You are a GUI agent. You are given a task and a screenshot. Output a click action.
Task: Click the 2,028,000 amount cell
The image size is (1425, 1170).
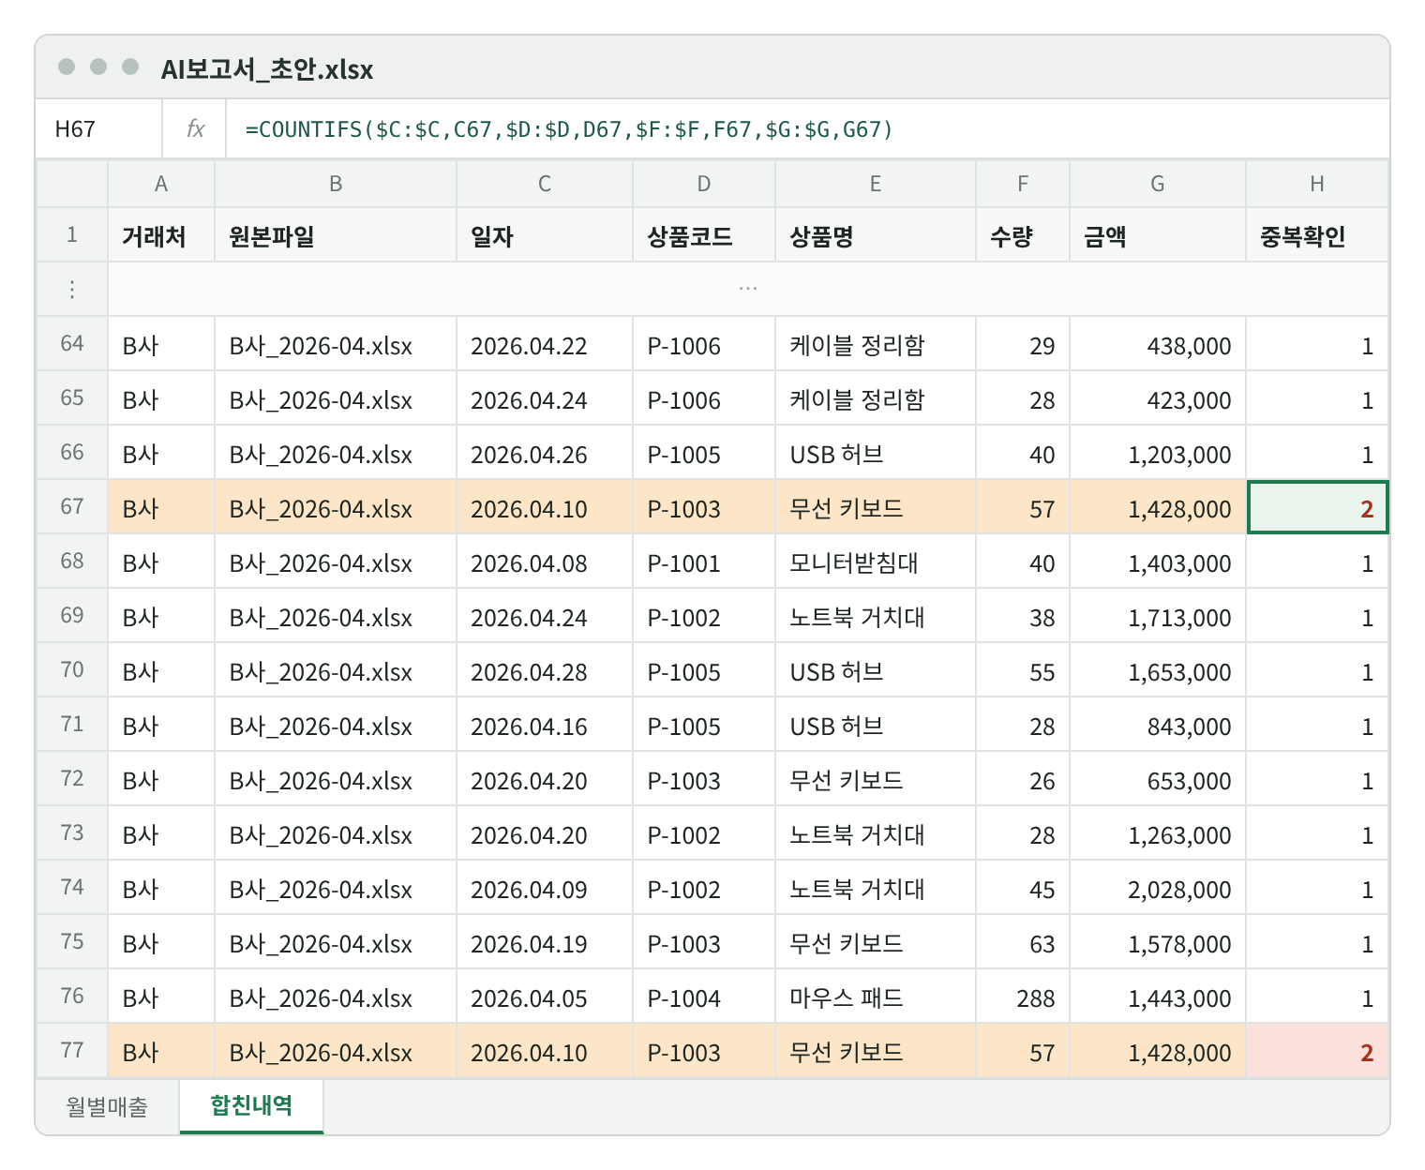coord(1158,888)
